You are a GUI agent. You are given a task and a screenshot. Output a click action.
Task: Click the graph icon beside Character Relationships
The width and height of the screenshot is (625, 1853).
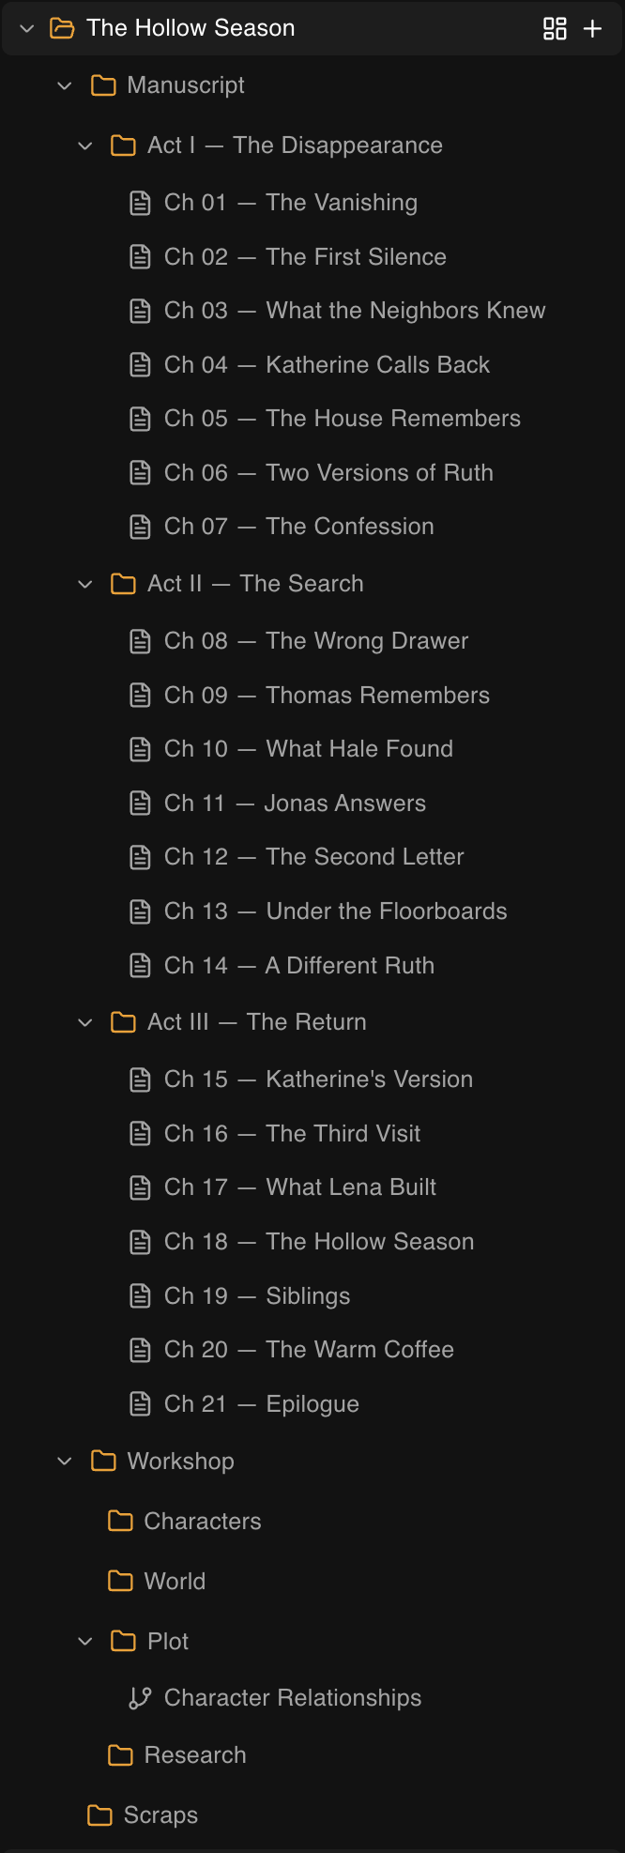pyautogui.click(x=141, y=1697)
